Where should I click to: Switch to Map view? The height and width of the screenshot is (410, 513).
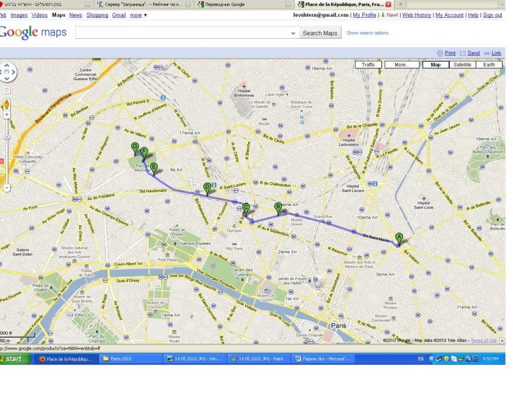point(435,65)
